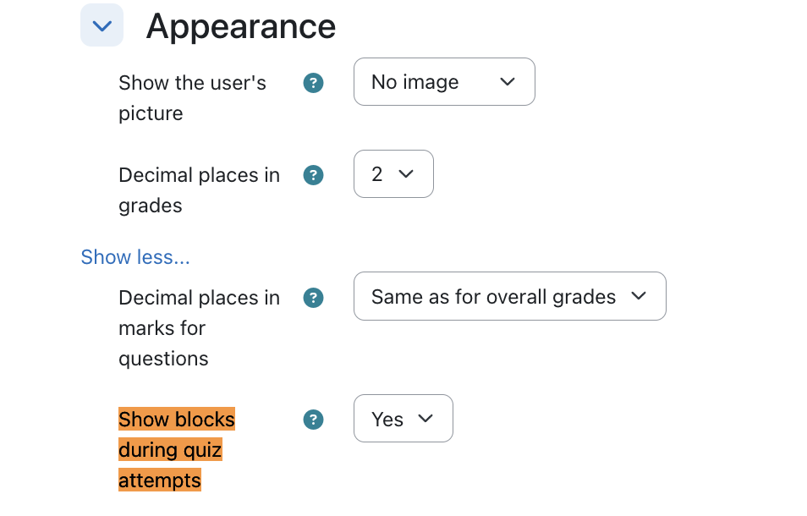Viewport: 807px width, 516px height.
Task: Click the arrow beside the number 2
Action: (x=406, y=174)
